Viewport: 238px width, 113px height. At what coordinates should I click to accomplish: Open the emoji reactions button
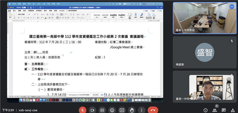point(112,110)
